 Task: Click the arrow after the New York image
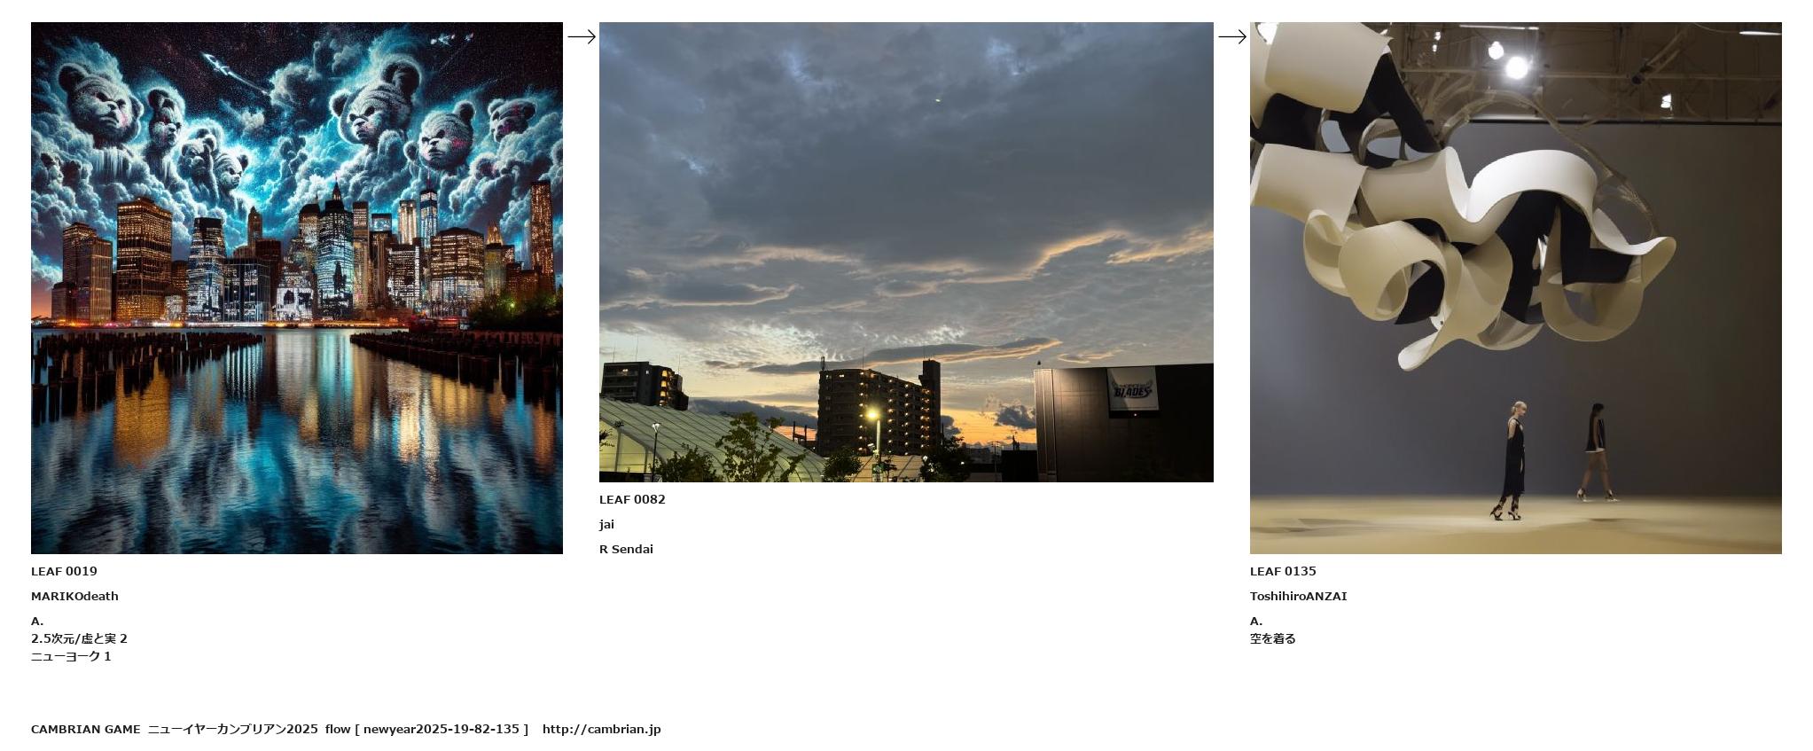[582, 36]
